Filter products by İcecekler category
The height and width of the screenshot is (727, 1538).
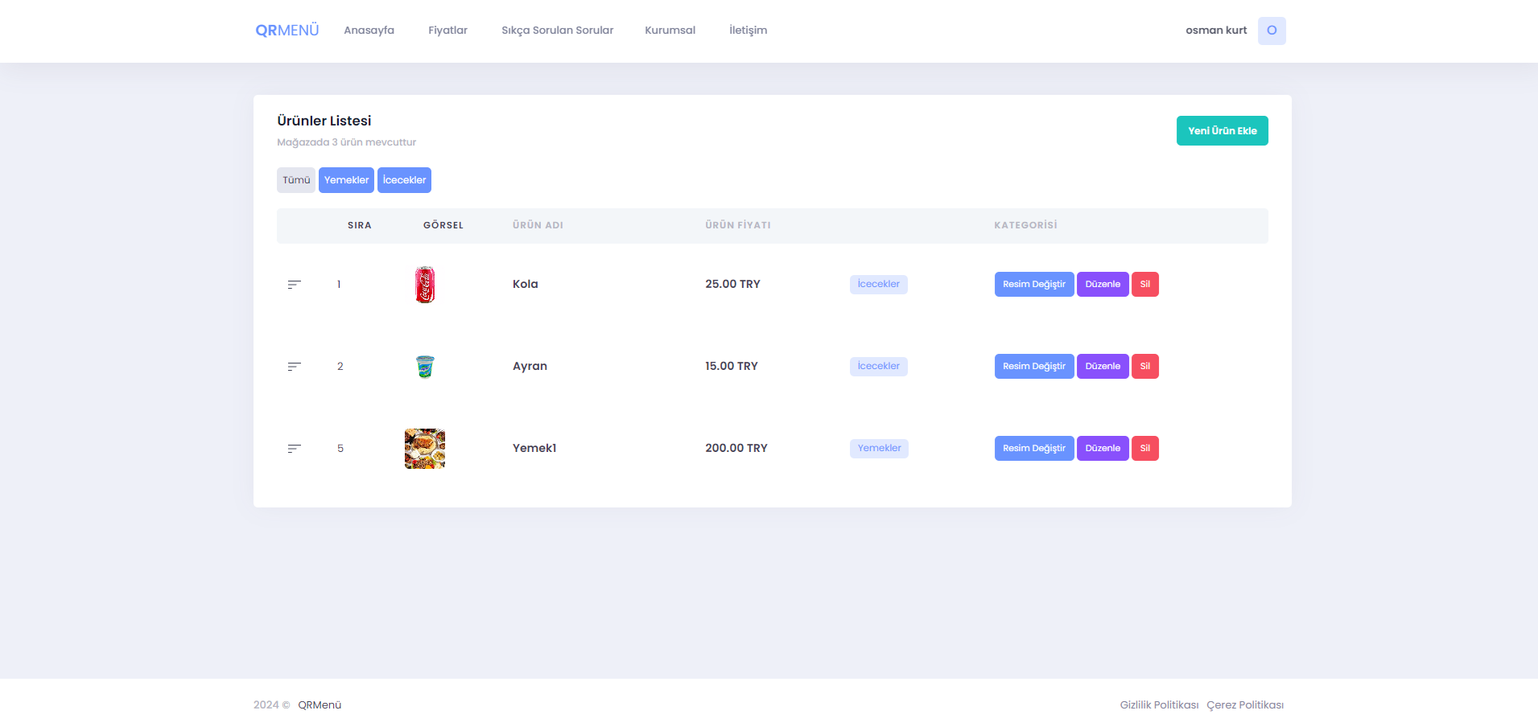404,180
